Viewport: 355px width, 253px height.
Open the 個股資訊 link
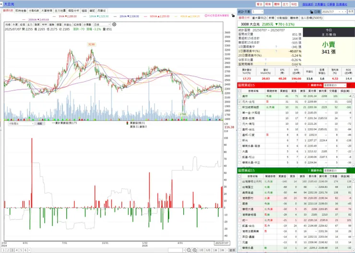point(308,4)
